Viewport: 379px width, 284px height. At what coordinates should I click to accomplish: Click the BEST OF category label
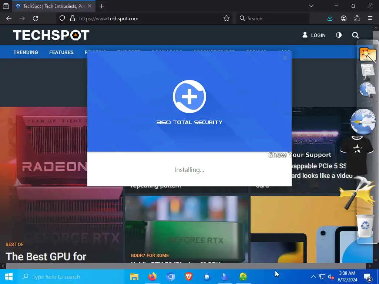coord(14,244)
